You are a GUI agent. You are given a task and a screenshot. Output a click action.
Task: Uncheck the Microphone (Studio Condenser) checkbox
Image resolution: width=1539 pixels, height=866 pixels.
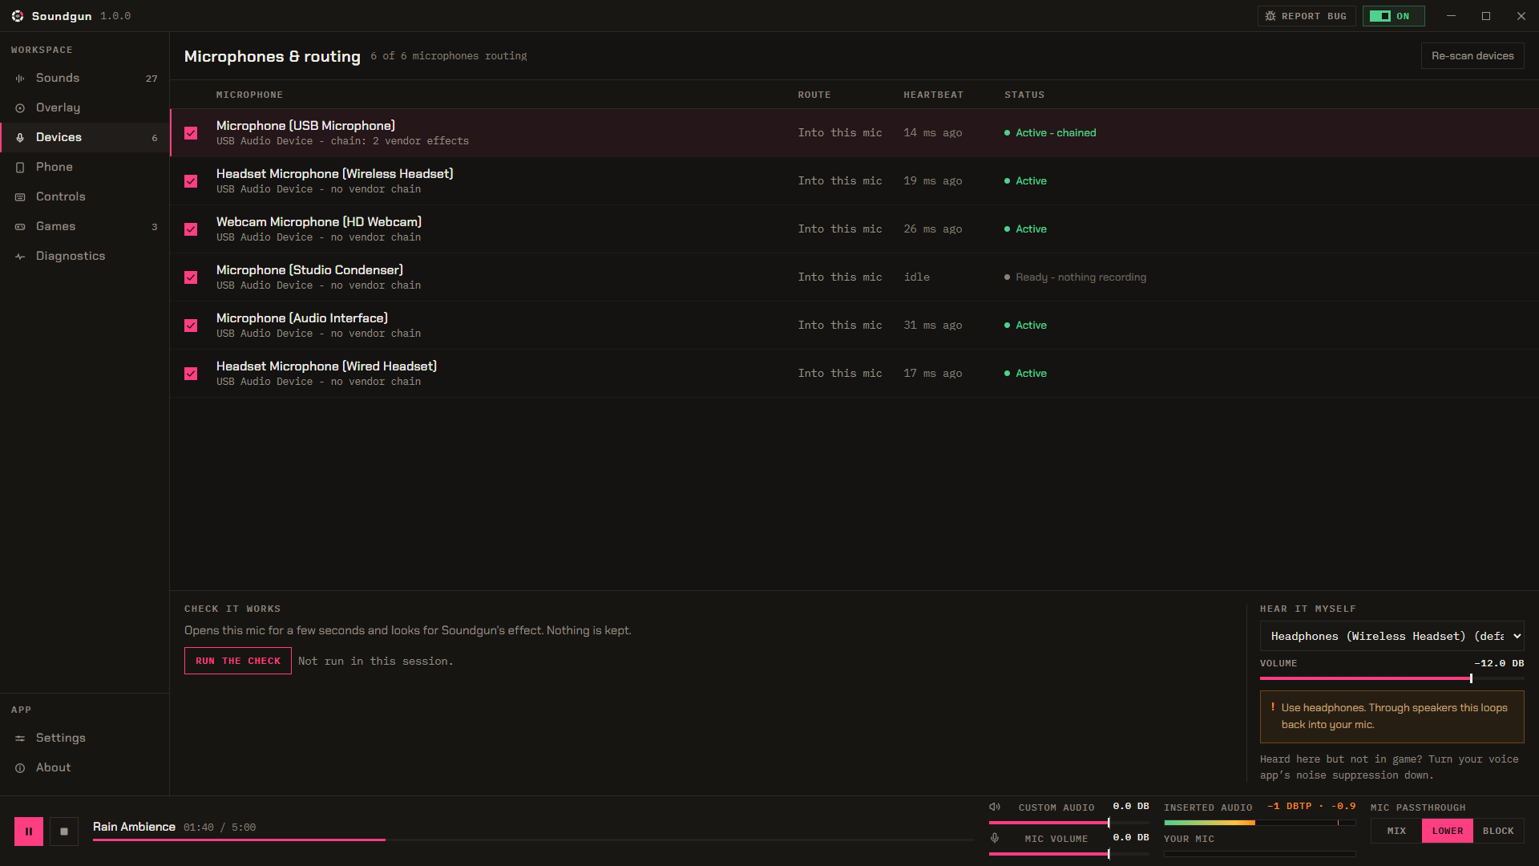click(191, 277)
